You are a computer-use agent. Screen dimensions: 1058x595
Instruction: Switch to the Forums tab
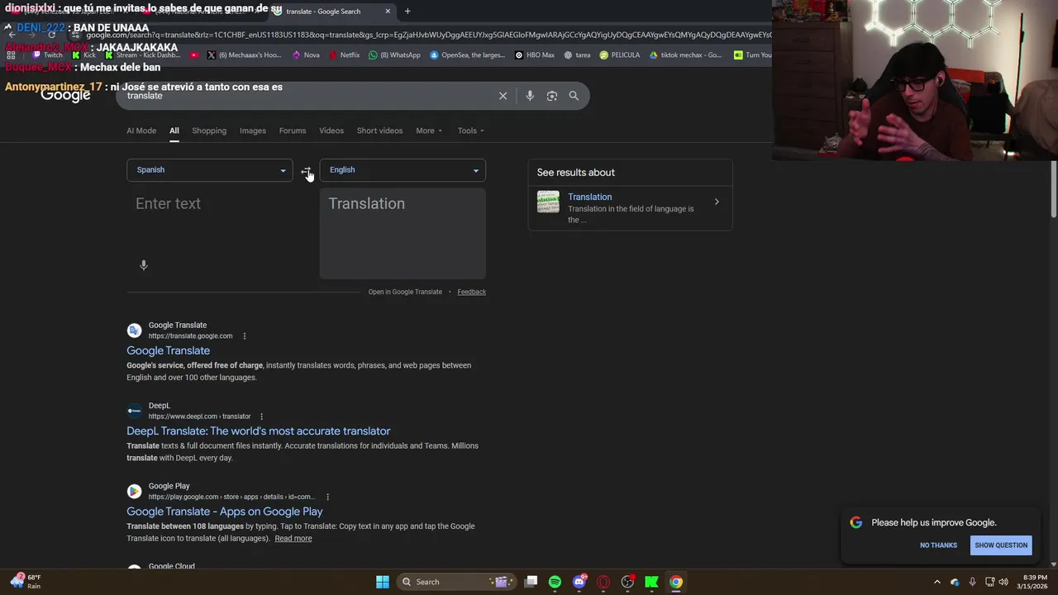coord(293,131)
